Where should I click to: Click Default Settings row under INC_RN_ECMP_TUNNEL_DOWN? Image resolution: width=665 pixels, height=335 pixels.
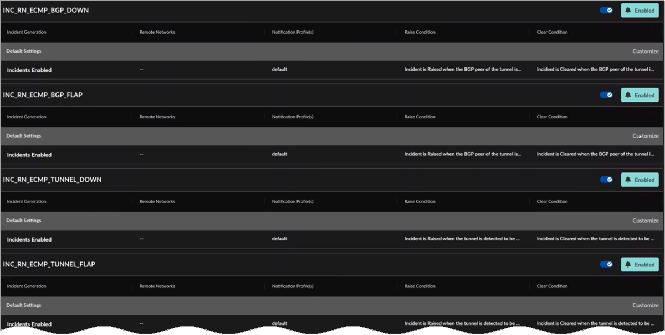[332, 221]
